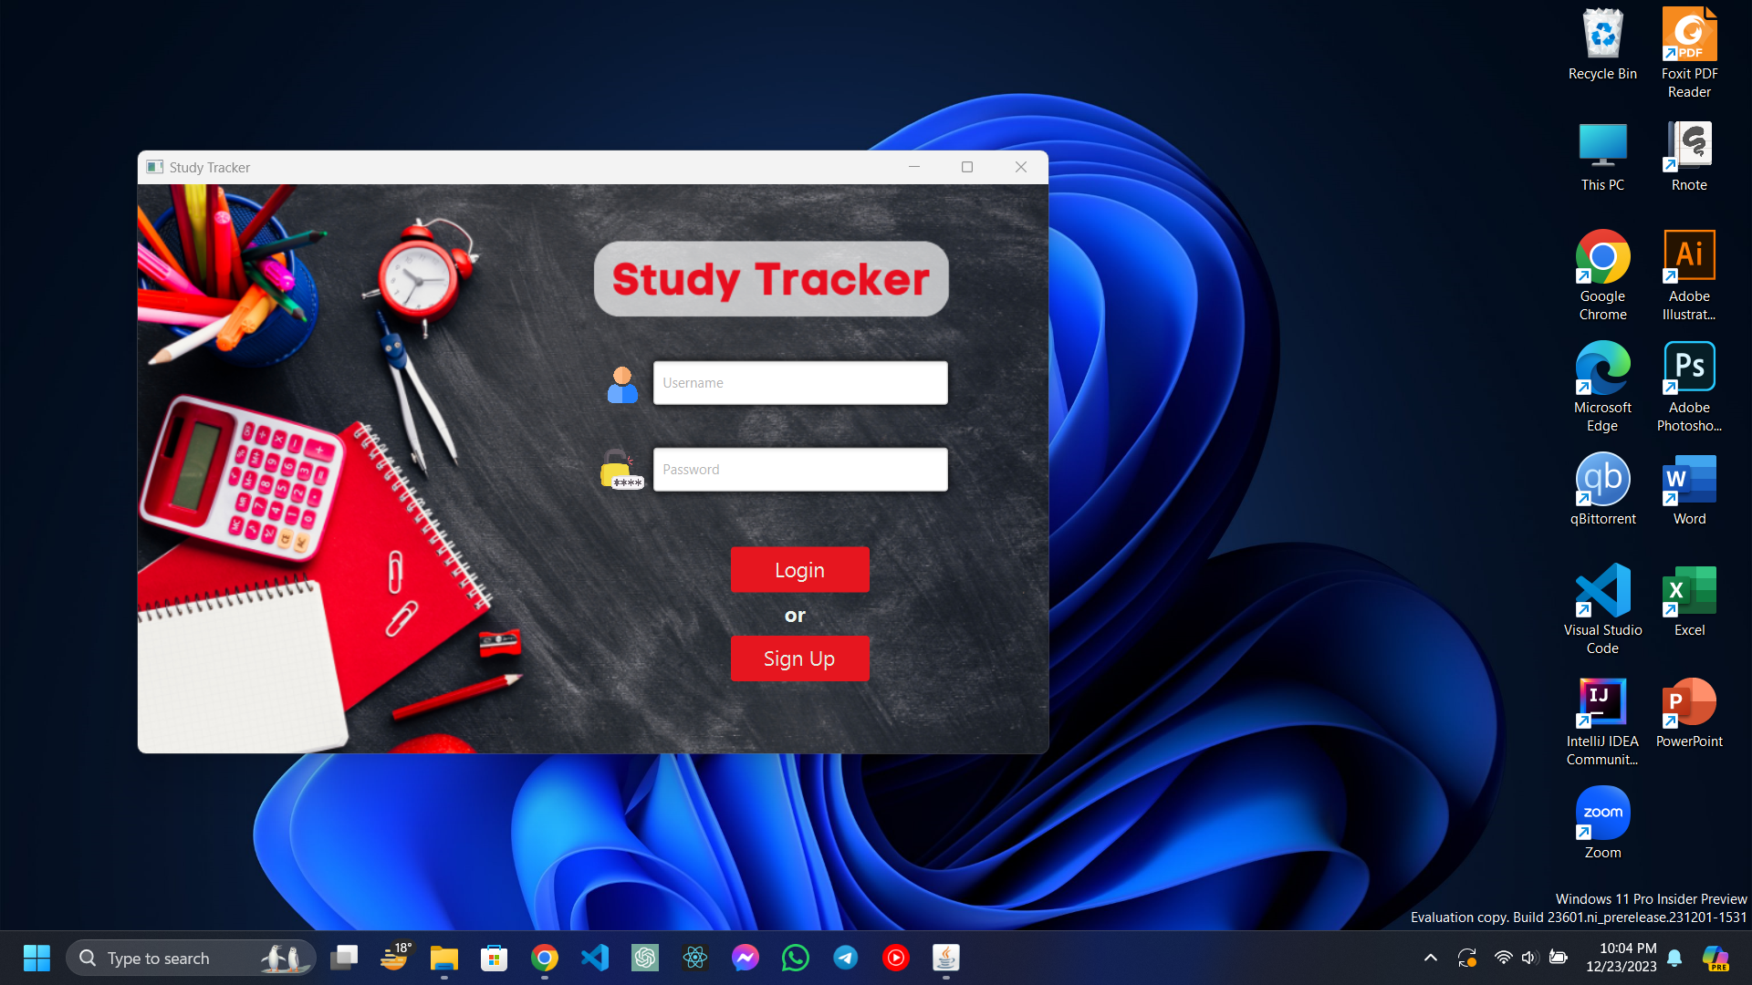The height and width of the screenshot is (985, 1752).
Task: Click the user avatar icon beside Username
Action: (621, 384)
